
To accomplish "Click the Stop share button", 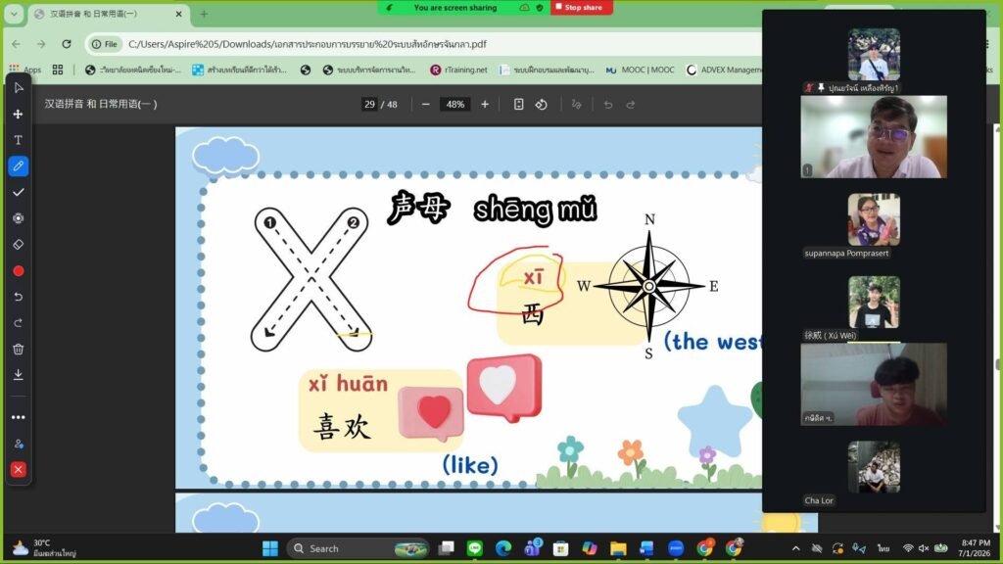I will coord(581,8).
